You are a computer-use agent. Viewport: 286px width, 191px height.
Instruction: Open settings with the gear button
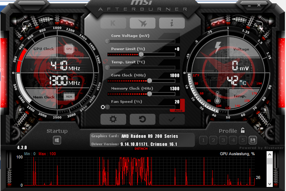point(113,119)
